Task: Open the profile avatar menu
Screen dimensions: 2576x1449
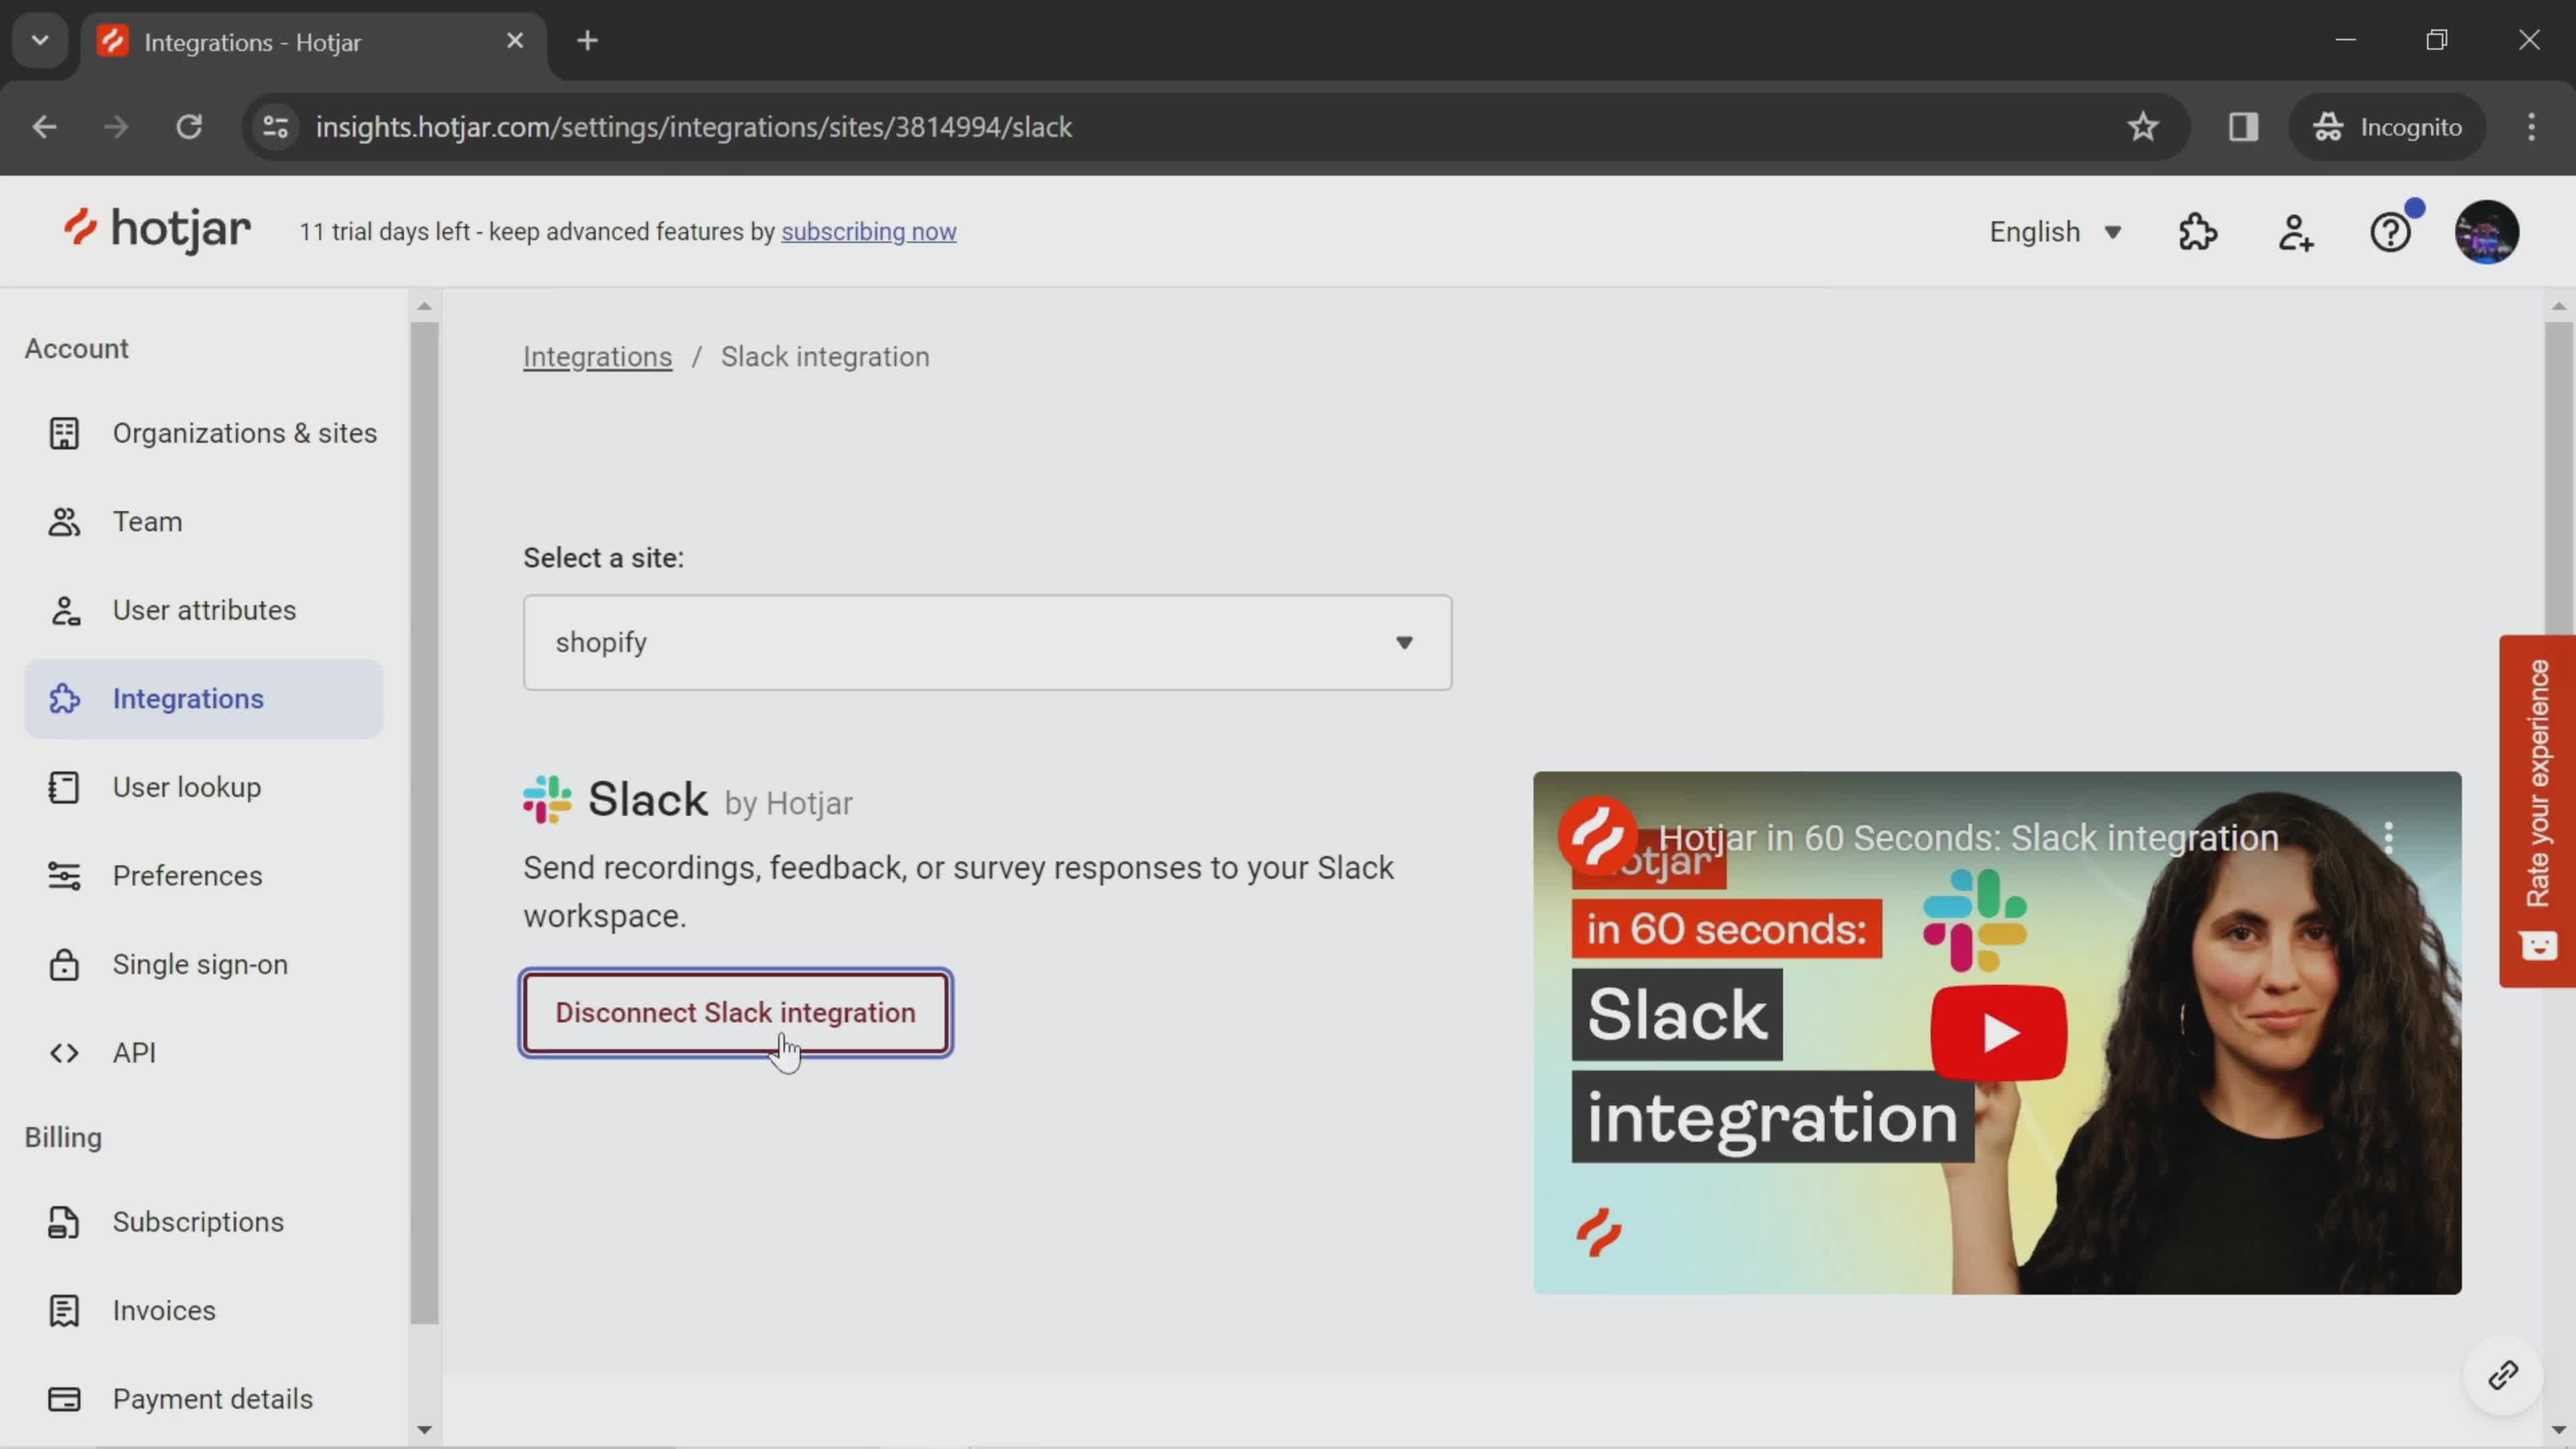Action: 2486,232
